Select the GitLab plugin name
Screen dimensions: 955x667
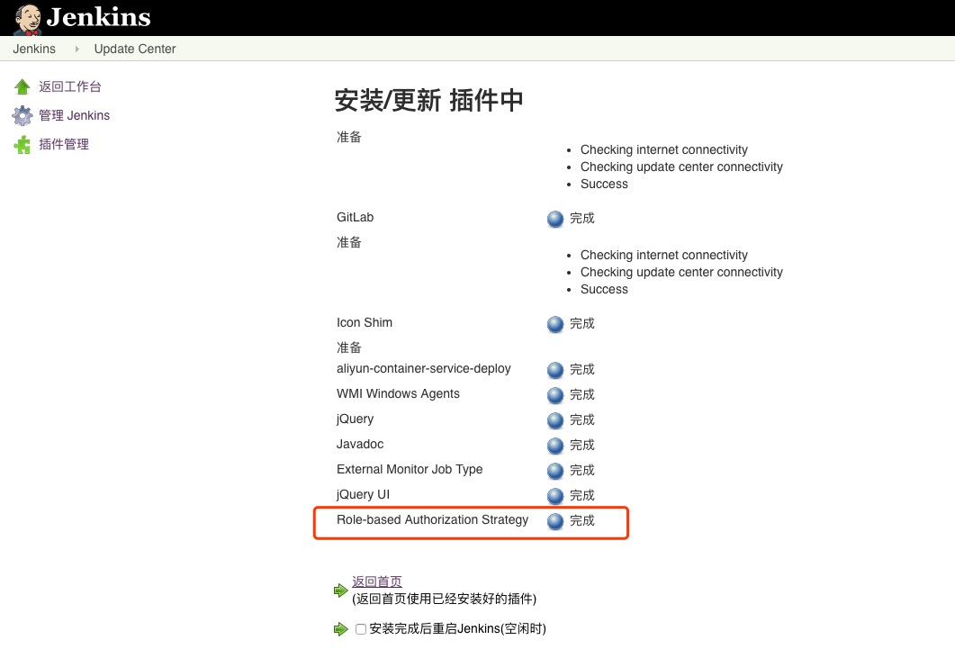(x=355, y=218)
